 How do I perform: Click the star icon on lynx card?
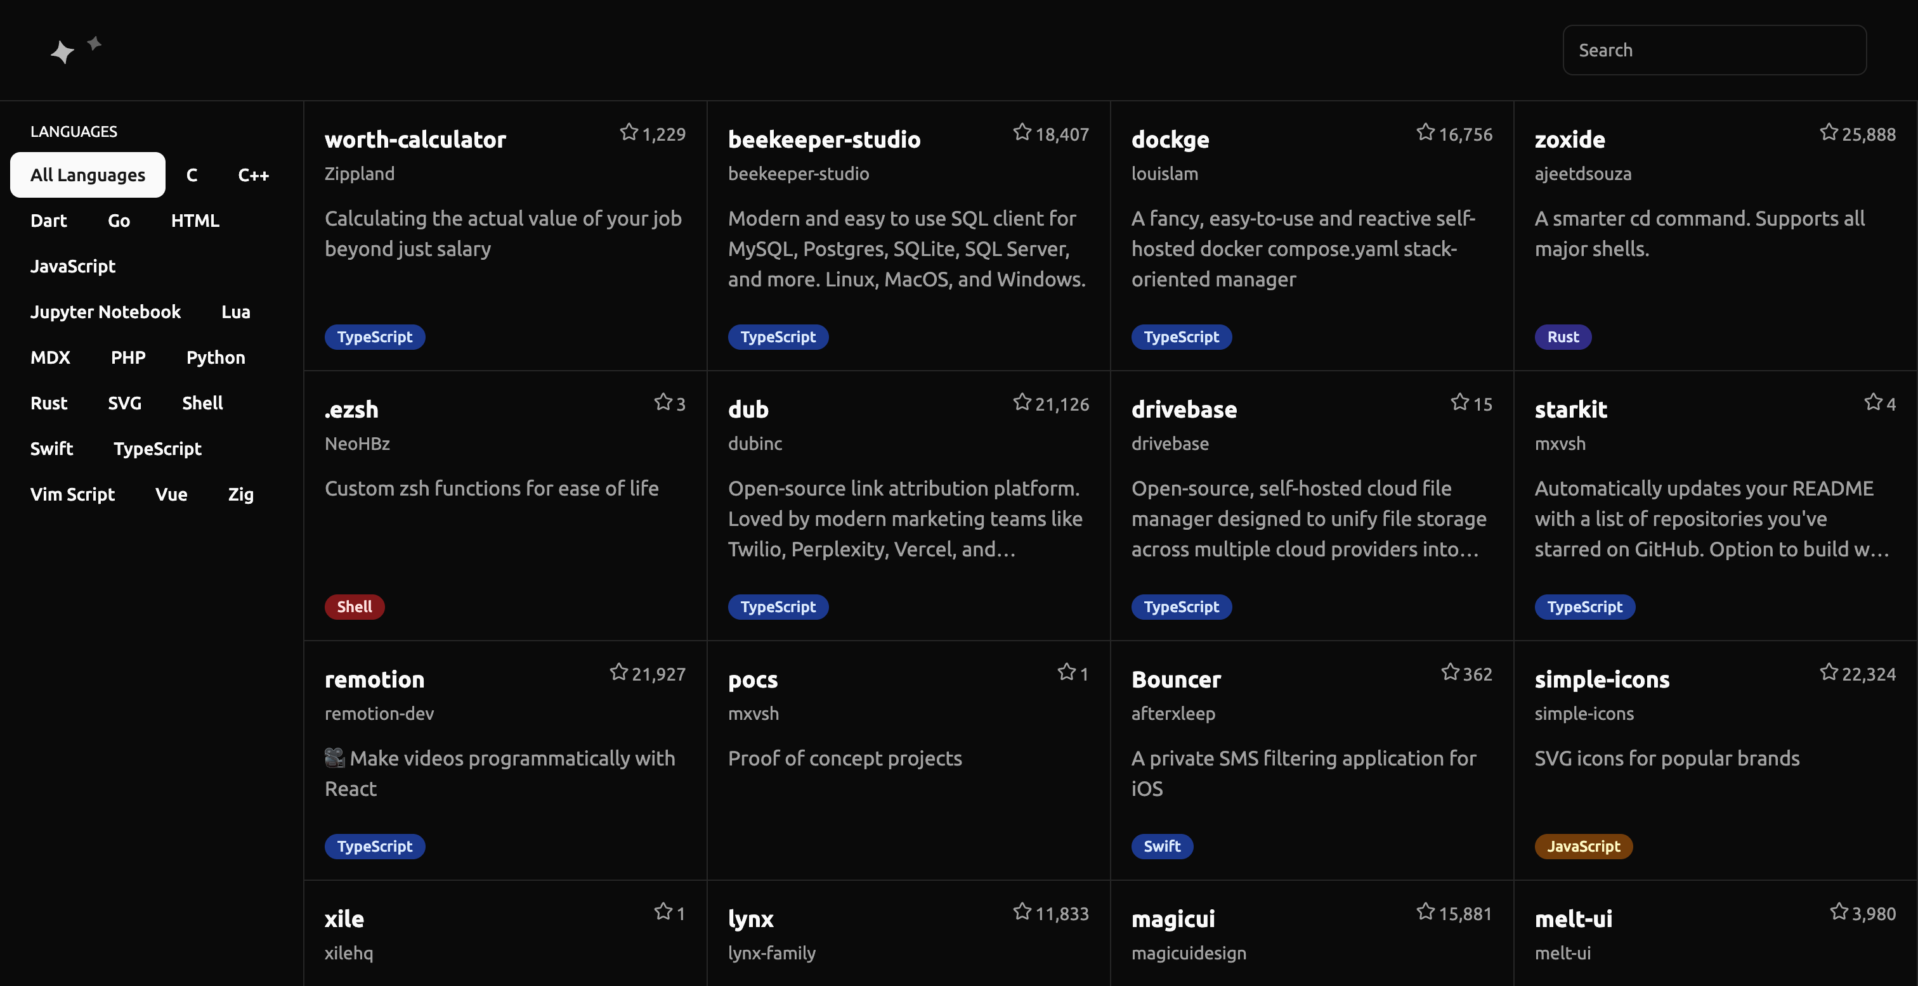pos(1022,912)
